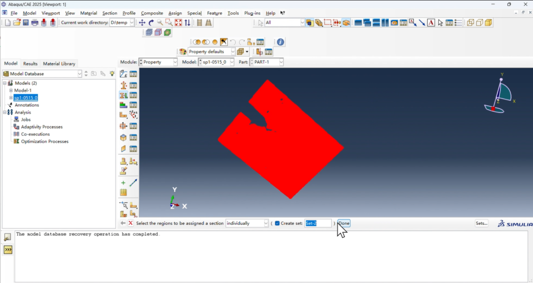
Task: Click the Shaded render style icon
Action: pos(488,23)
